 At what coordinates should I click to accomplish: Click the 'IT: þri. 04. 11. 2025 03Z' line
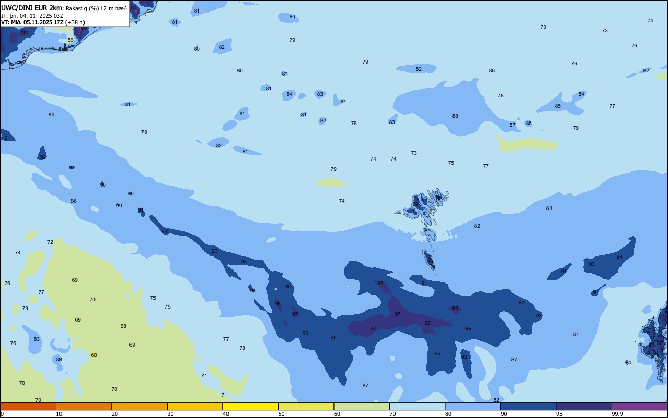pyautogui.click(x=32, y=16)
